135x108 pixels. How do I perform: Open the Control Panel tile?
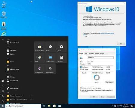(50, 58)
